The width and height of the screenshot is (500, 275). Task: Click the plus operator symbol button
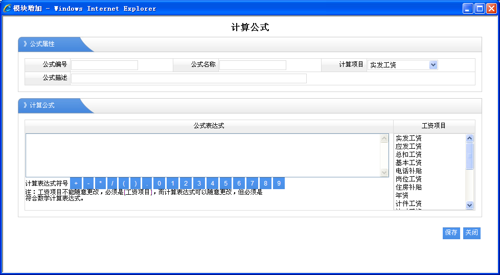pyautogui.click(x=76, y=184)
